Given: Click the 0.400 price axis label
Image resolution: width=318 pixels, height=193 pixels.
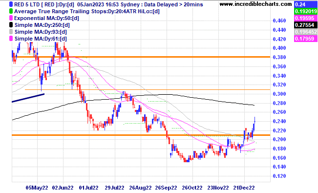Looking at the screenshot, I should [279, 48].
